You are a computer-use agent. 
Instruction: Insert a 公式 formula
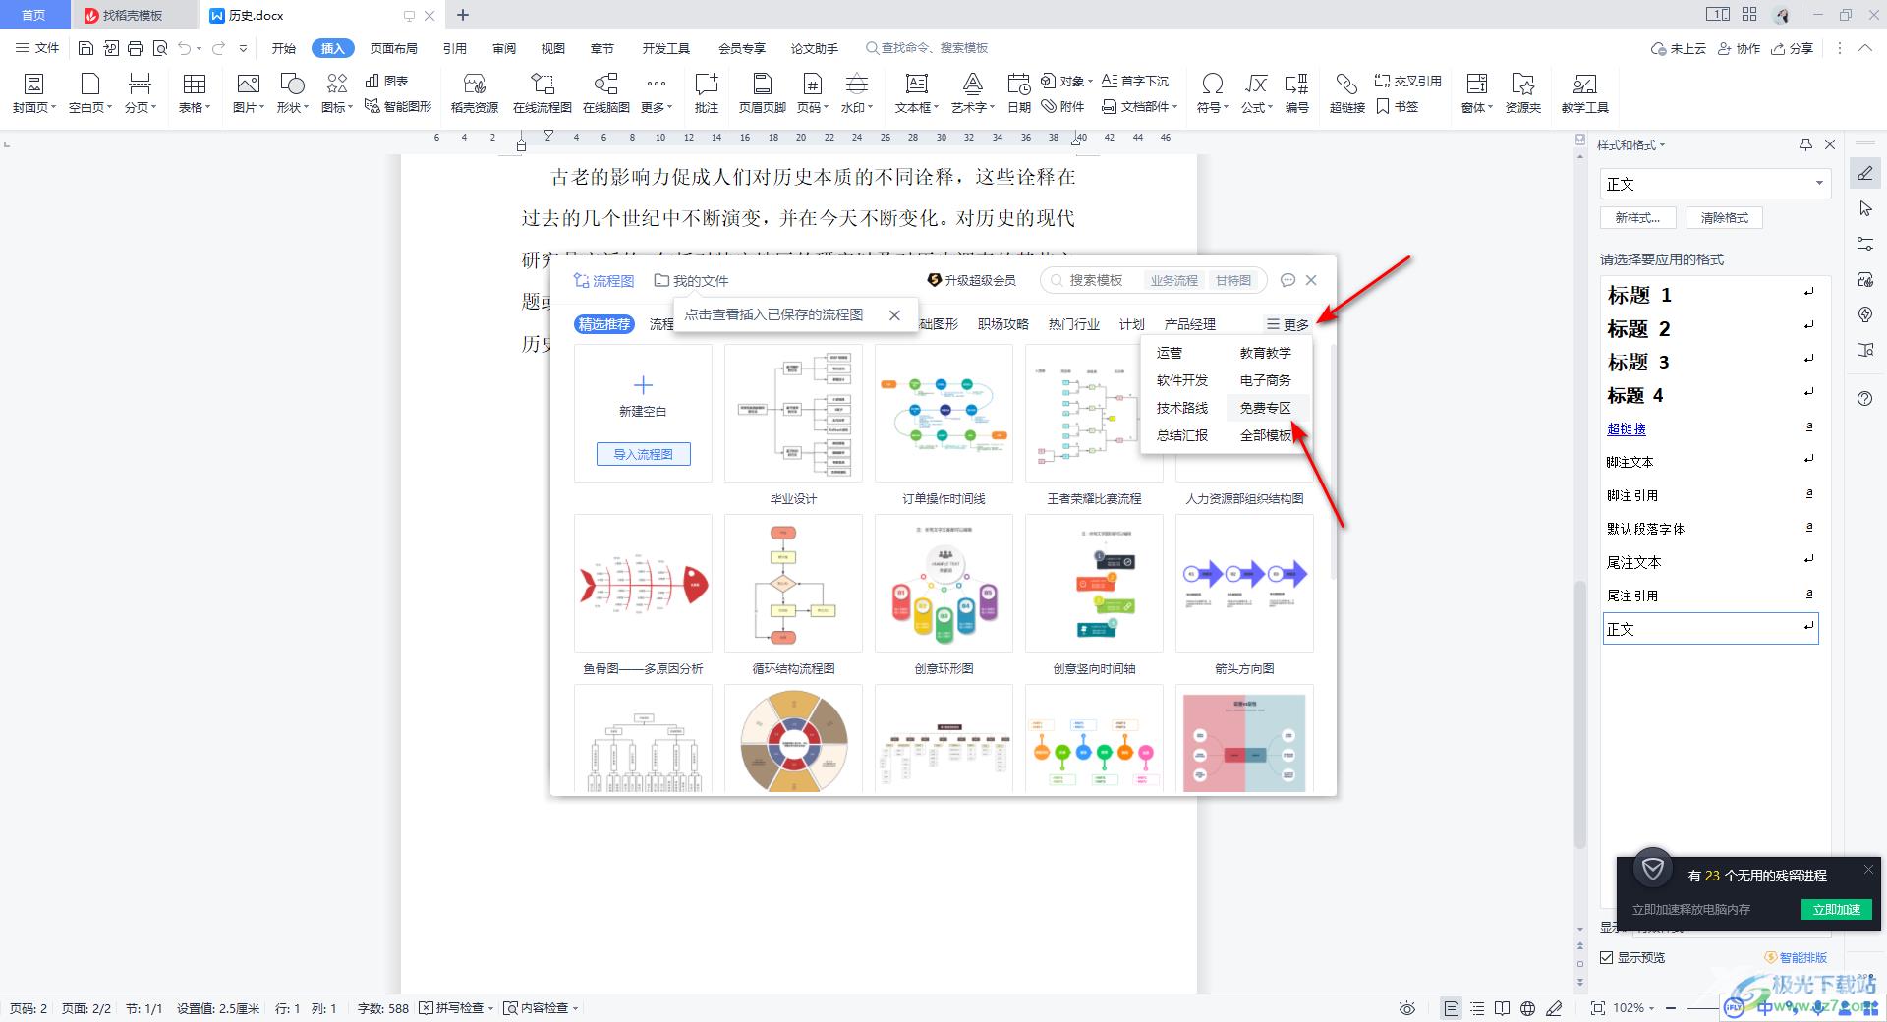[1256, 93]
